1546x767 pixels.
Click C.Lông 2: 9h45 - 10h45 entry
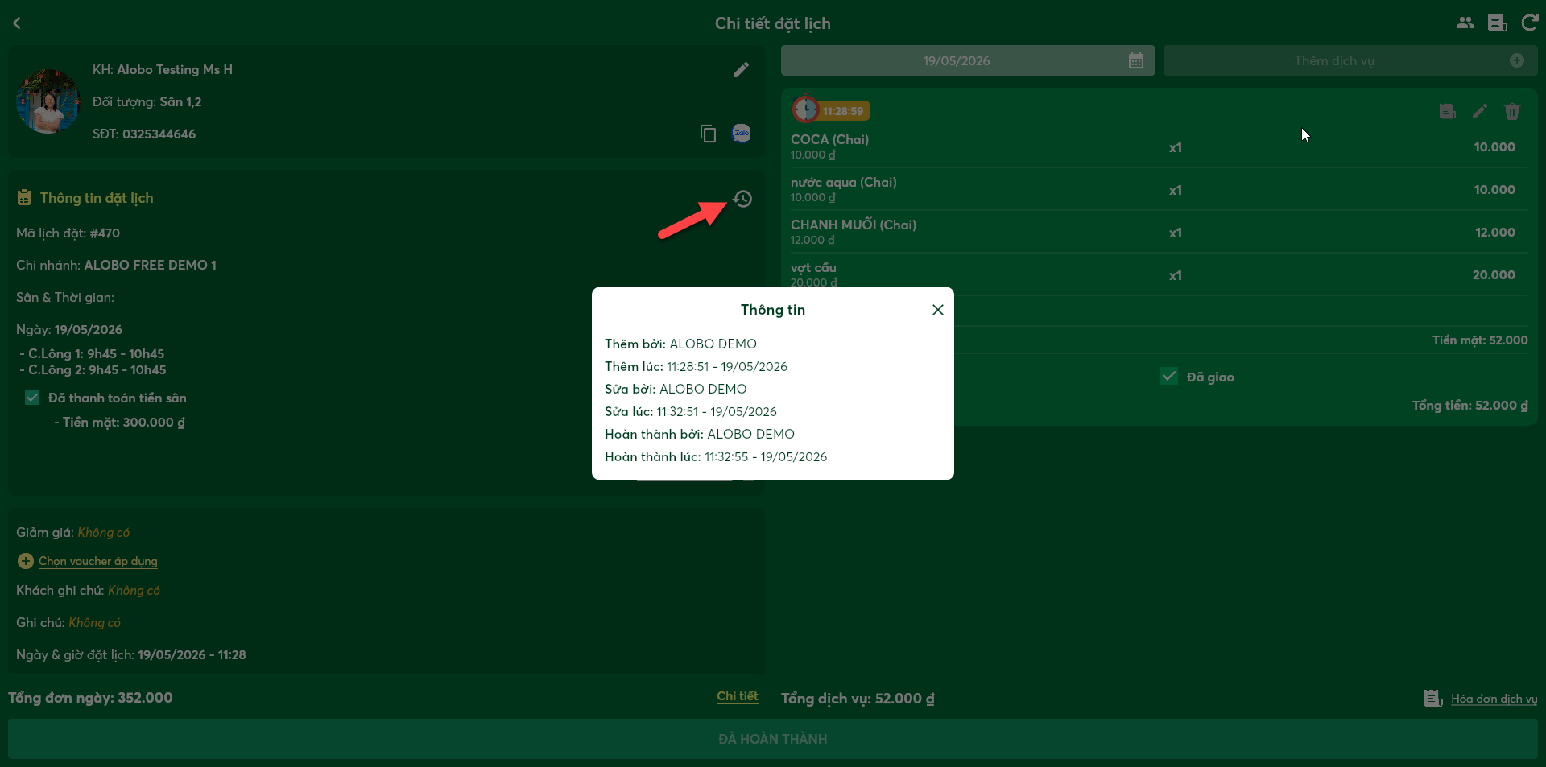click(93, 369)
